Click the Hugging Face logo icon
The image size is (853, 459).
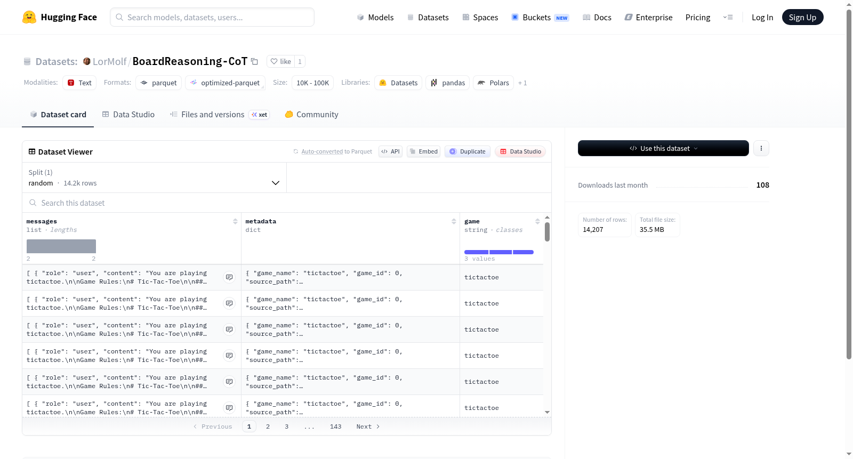coord(29,17)
